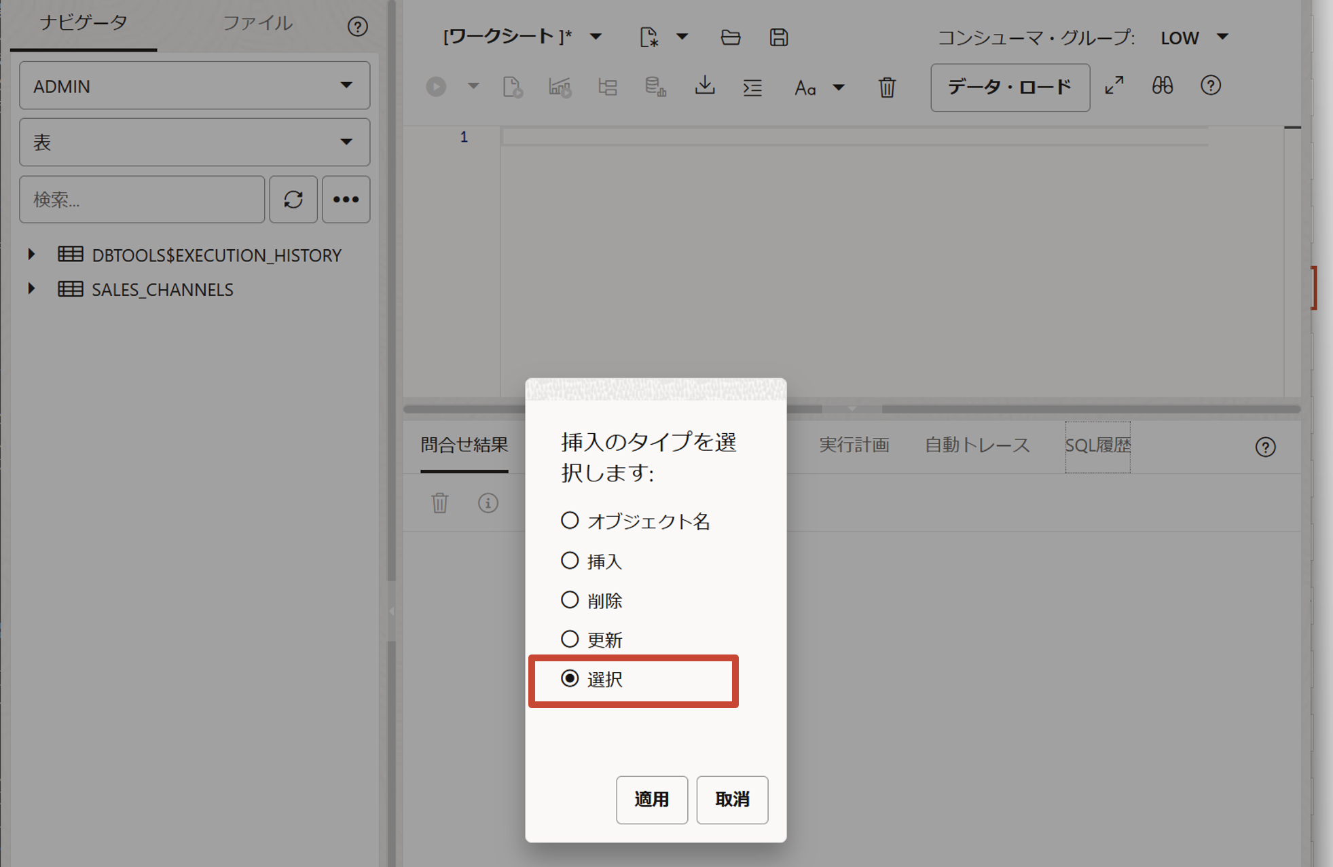Click the Format indent icon
1333x867 pixels.
[752, 88]
